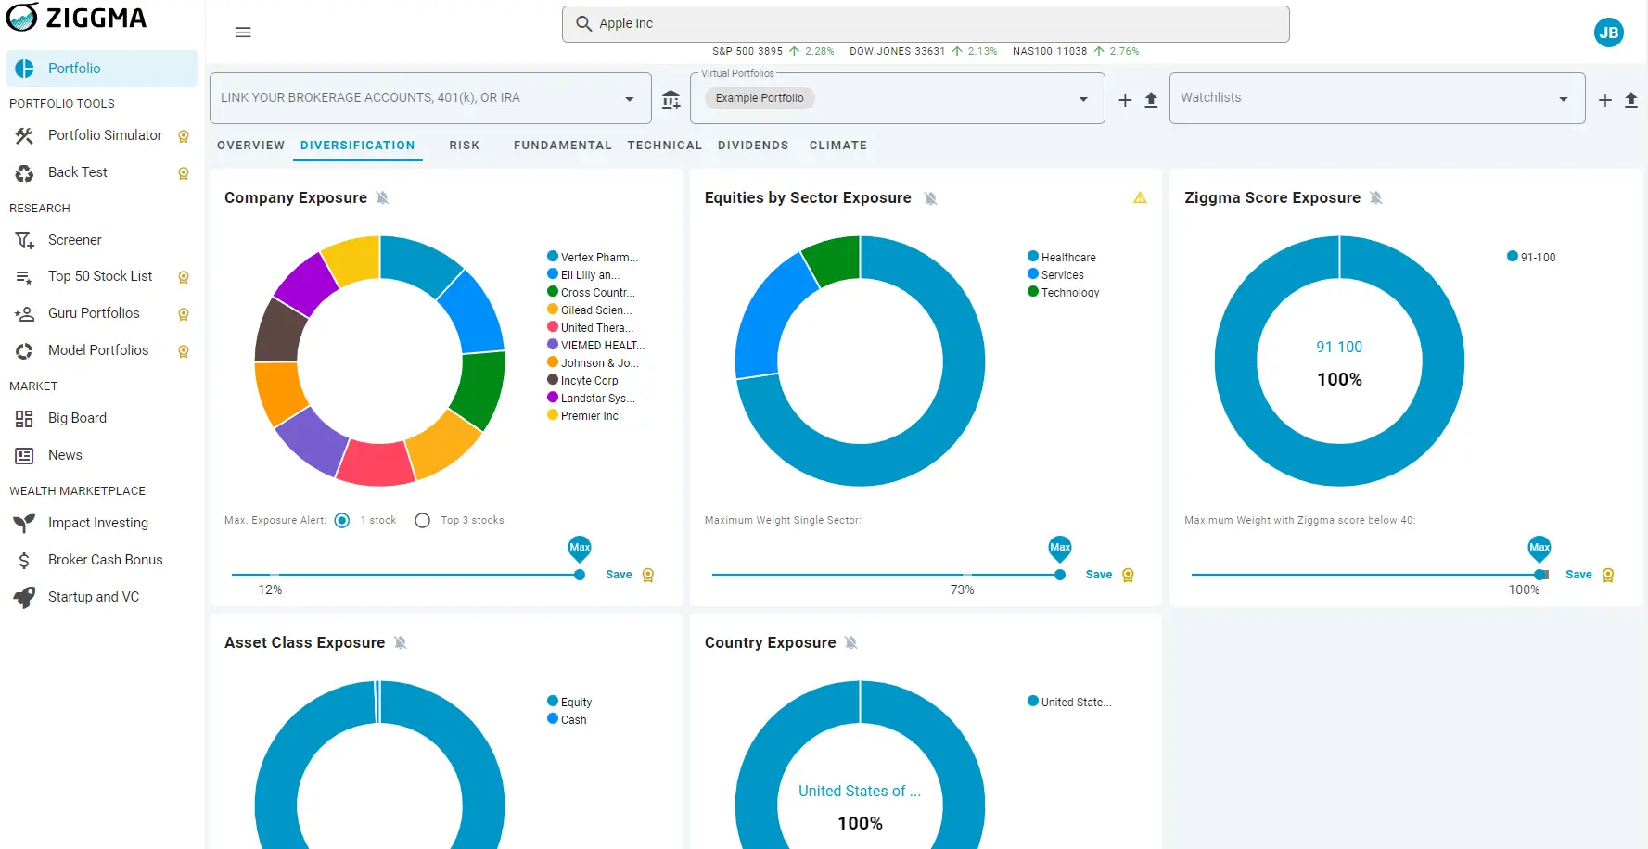1648x849 pixels.
Task: Open the Virtual Portfolios dropdown
Action: coord(1083,99)
